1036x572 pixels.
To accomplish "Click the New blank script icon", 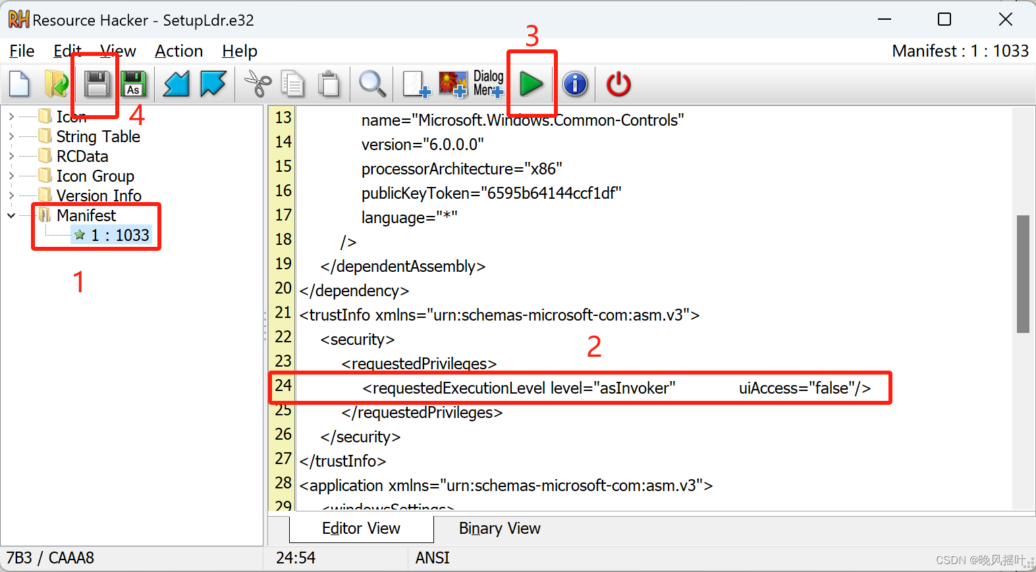I will [20, 84].
